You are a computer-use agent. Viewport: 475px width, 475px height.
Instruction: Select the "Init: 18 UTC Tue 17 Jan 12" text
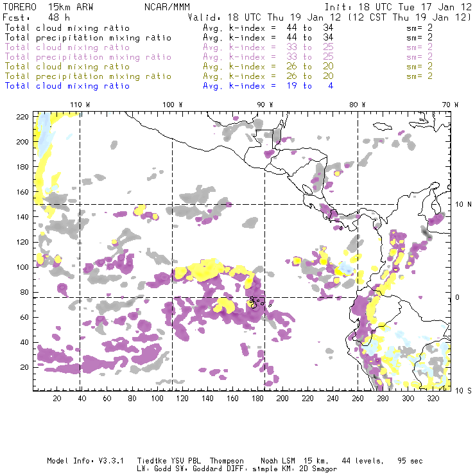[398, 7]
